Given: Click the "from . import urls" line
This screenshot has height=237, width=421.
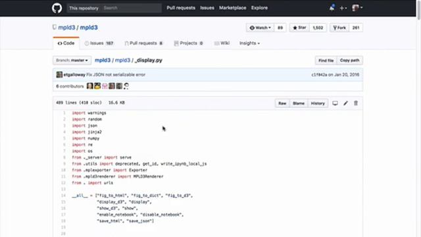Looking at the screenshot, I should point(92,183).
